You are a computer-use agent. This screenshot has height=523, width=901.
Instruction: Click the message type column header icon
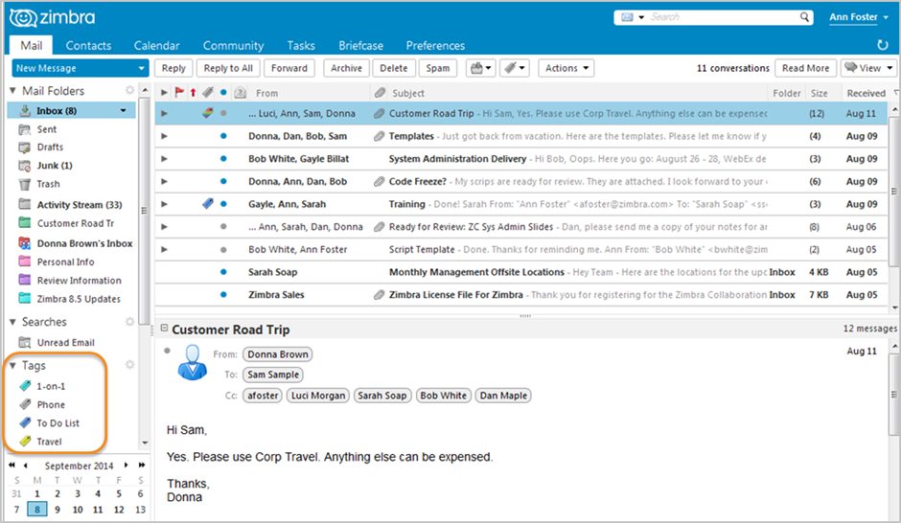pyautogui.click(x=241, y=92)
